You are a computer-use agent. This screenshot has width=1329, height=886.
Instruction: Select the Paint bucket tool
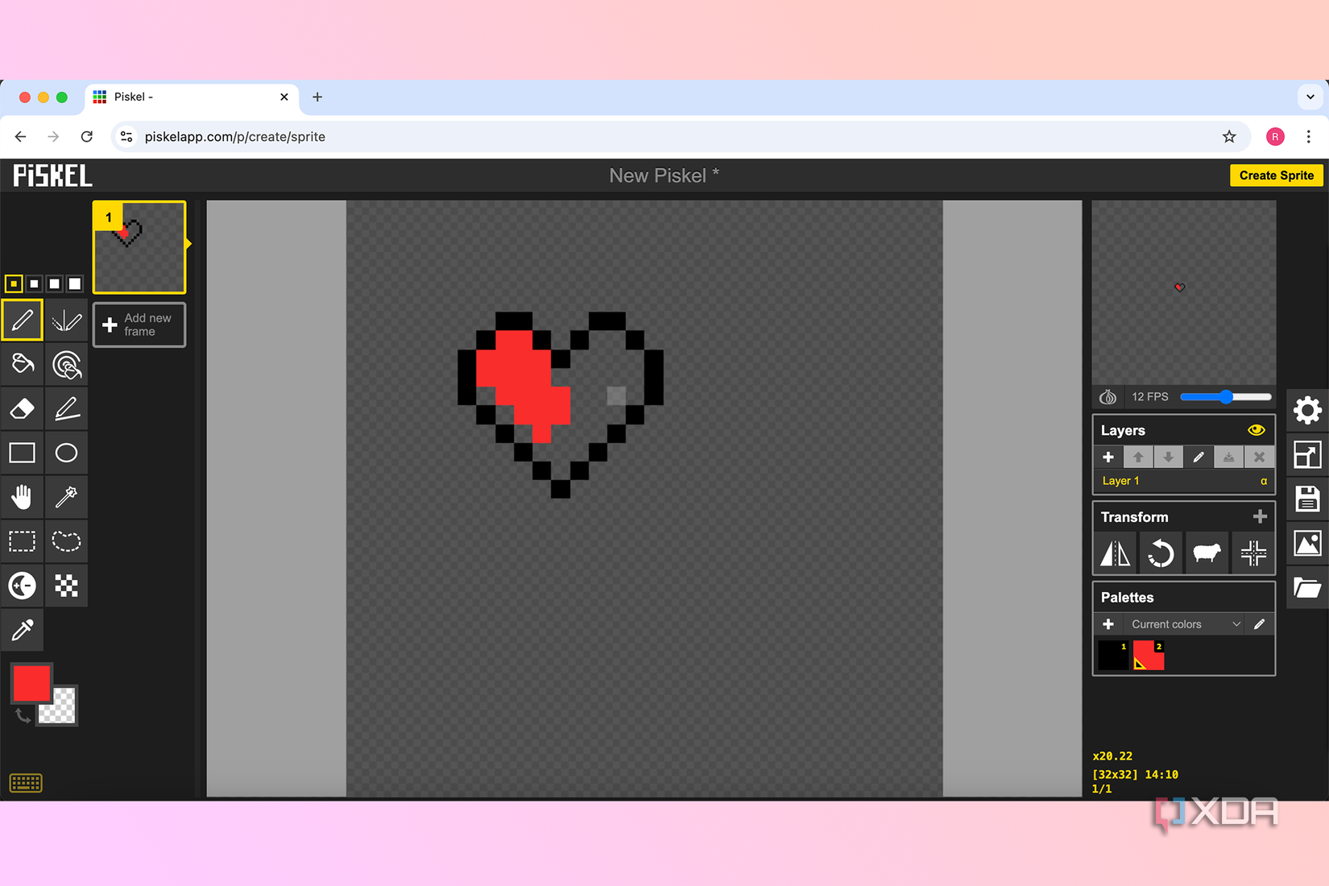tap(22, 364)
